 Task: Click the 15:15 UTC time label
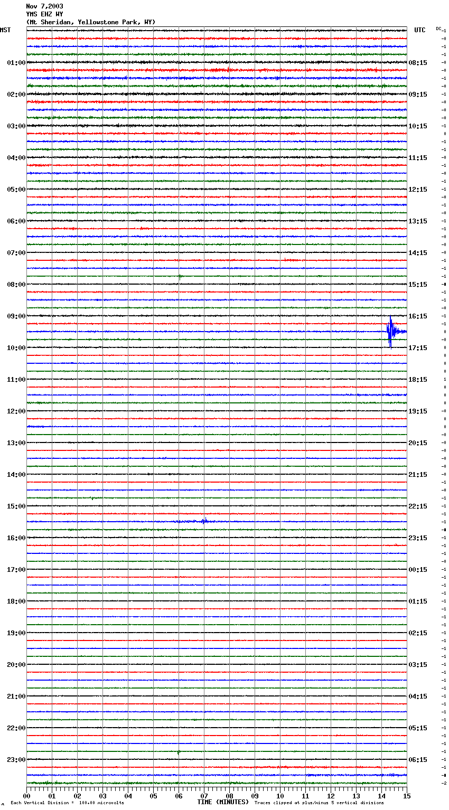[x=418, y=285]
